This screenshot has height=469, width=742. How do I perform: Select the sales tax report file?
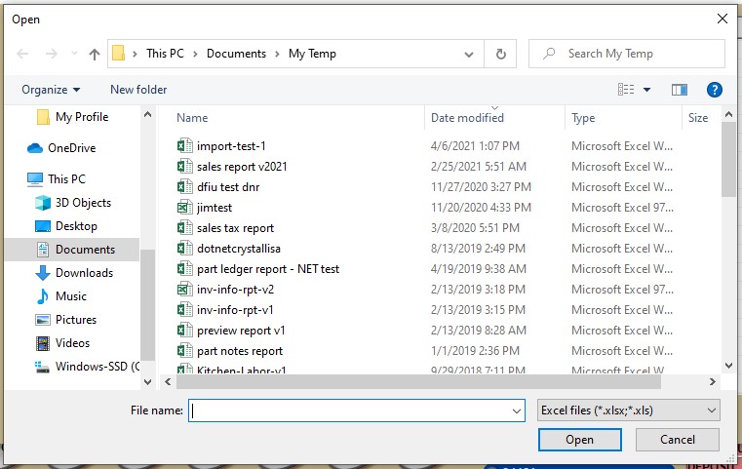point(235,228)
